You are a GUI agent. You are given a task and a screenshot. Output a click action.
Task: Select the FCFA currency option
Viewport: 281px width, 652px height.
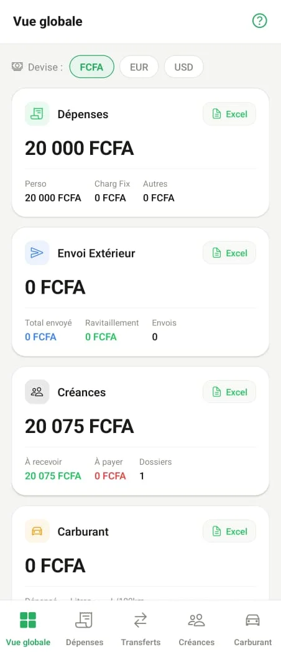tap(91, 67)
